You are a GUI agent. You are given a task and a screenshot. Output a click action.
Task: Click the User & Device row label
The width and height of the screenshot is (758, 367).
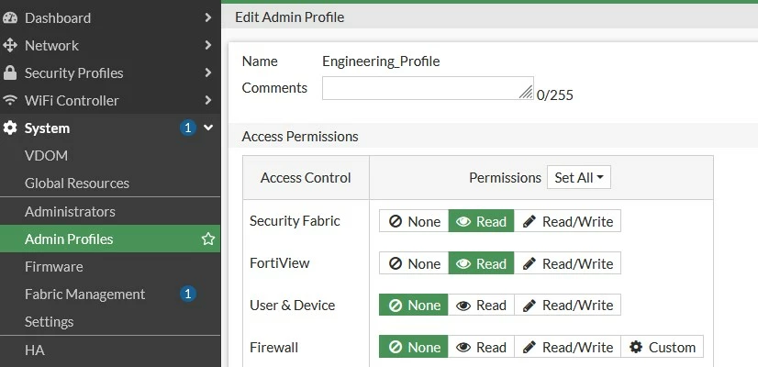coord(293,306)
